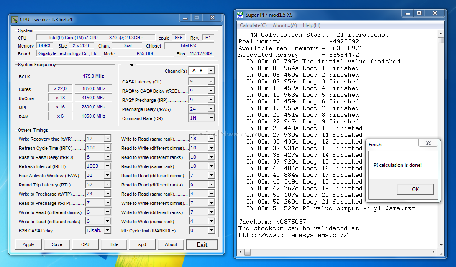This screenshot has width=456, height=267.
Task: Open Read to Read (different ranks) dropdown
Action: pos(211,184)
